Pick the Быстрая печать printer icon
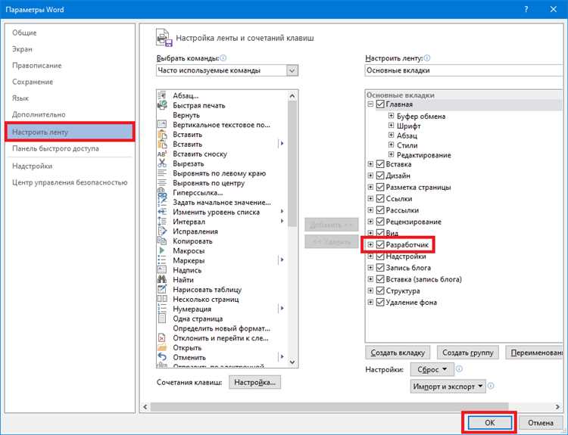 pyautogui.click(x=162, y=105)
